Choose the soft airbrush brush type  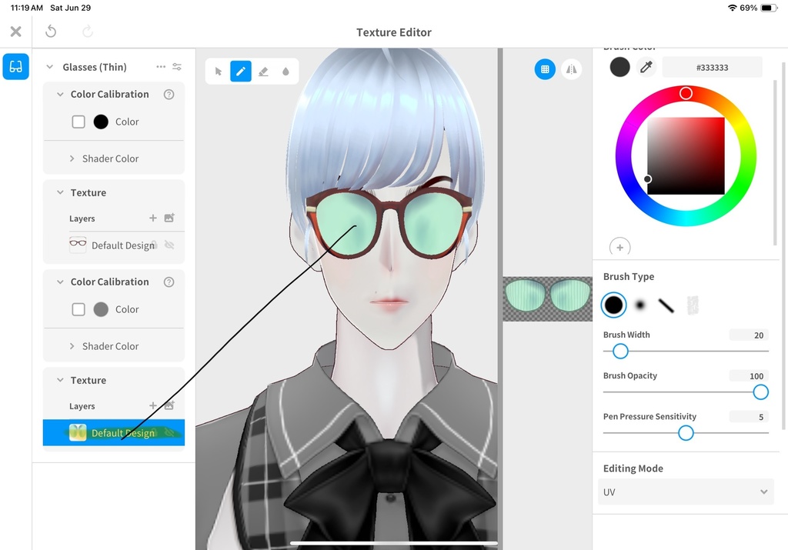(x=639, y=305)
